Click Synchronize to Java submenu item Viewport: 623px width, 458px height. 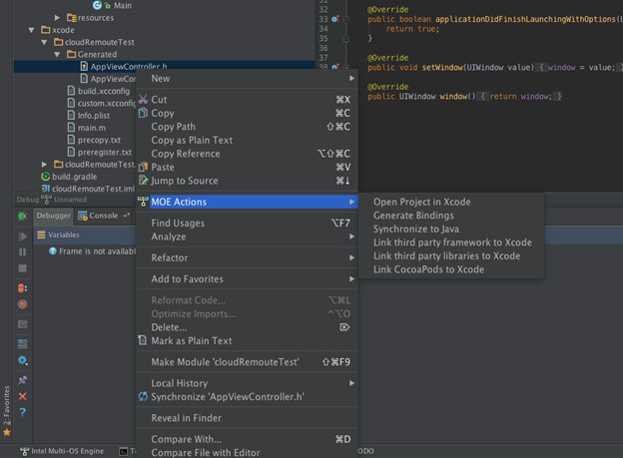(451, 229)
